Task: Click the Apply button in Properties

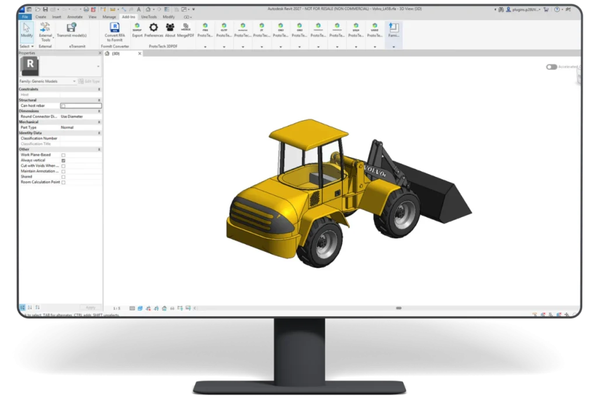Action: coord(91,307)
